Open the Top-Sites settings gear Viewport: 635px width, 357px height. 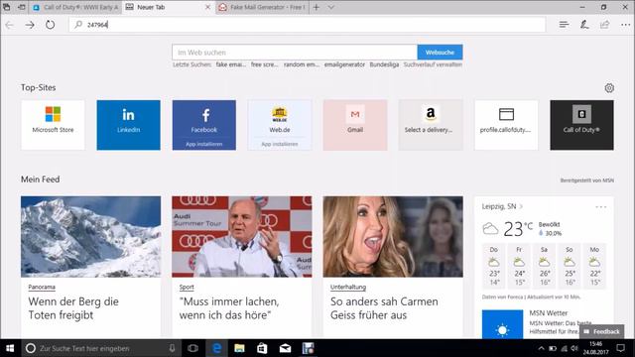click(x=609, y=88)
